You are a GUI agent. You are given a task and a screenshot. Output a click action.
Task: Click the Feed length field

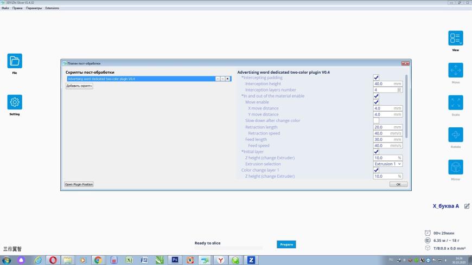(388, 140)
